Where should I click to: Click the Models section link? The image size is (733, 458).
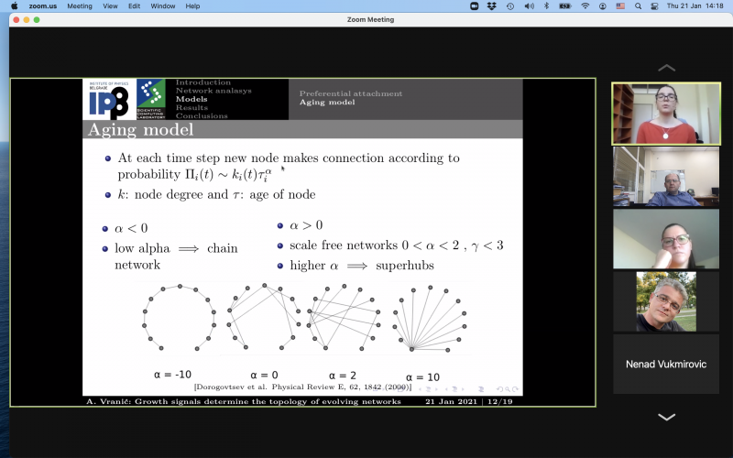pos(191,99)
